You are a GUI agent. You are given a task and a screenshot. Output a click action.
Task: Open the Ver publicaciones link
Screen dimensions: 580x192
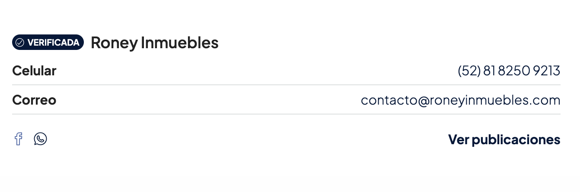pyautogui.click(x=504, y=139)
